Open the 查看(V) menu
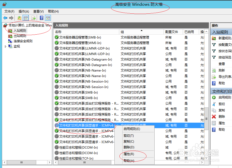This screenshot has width=232, height=168. pos(38,12)
